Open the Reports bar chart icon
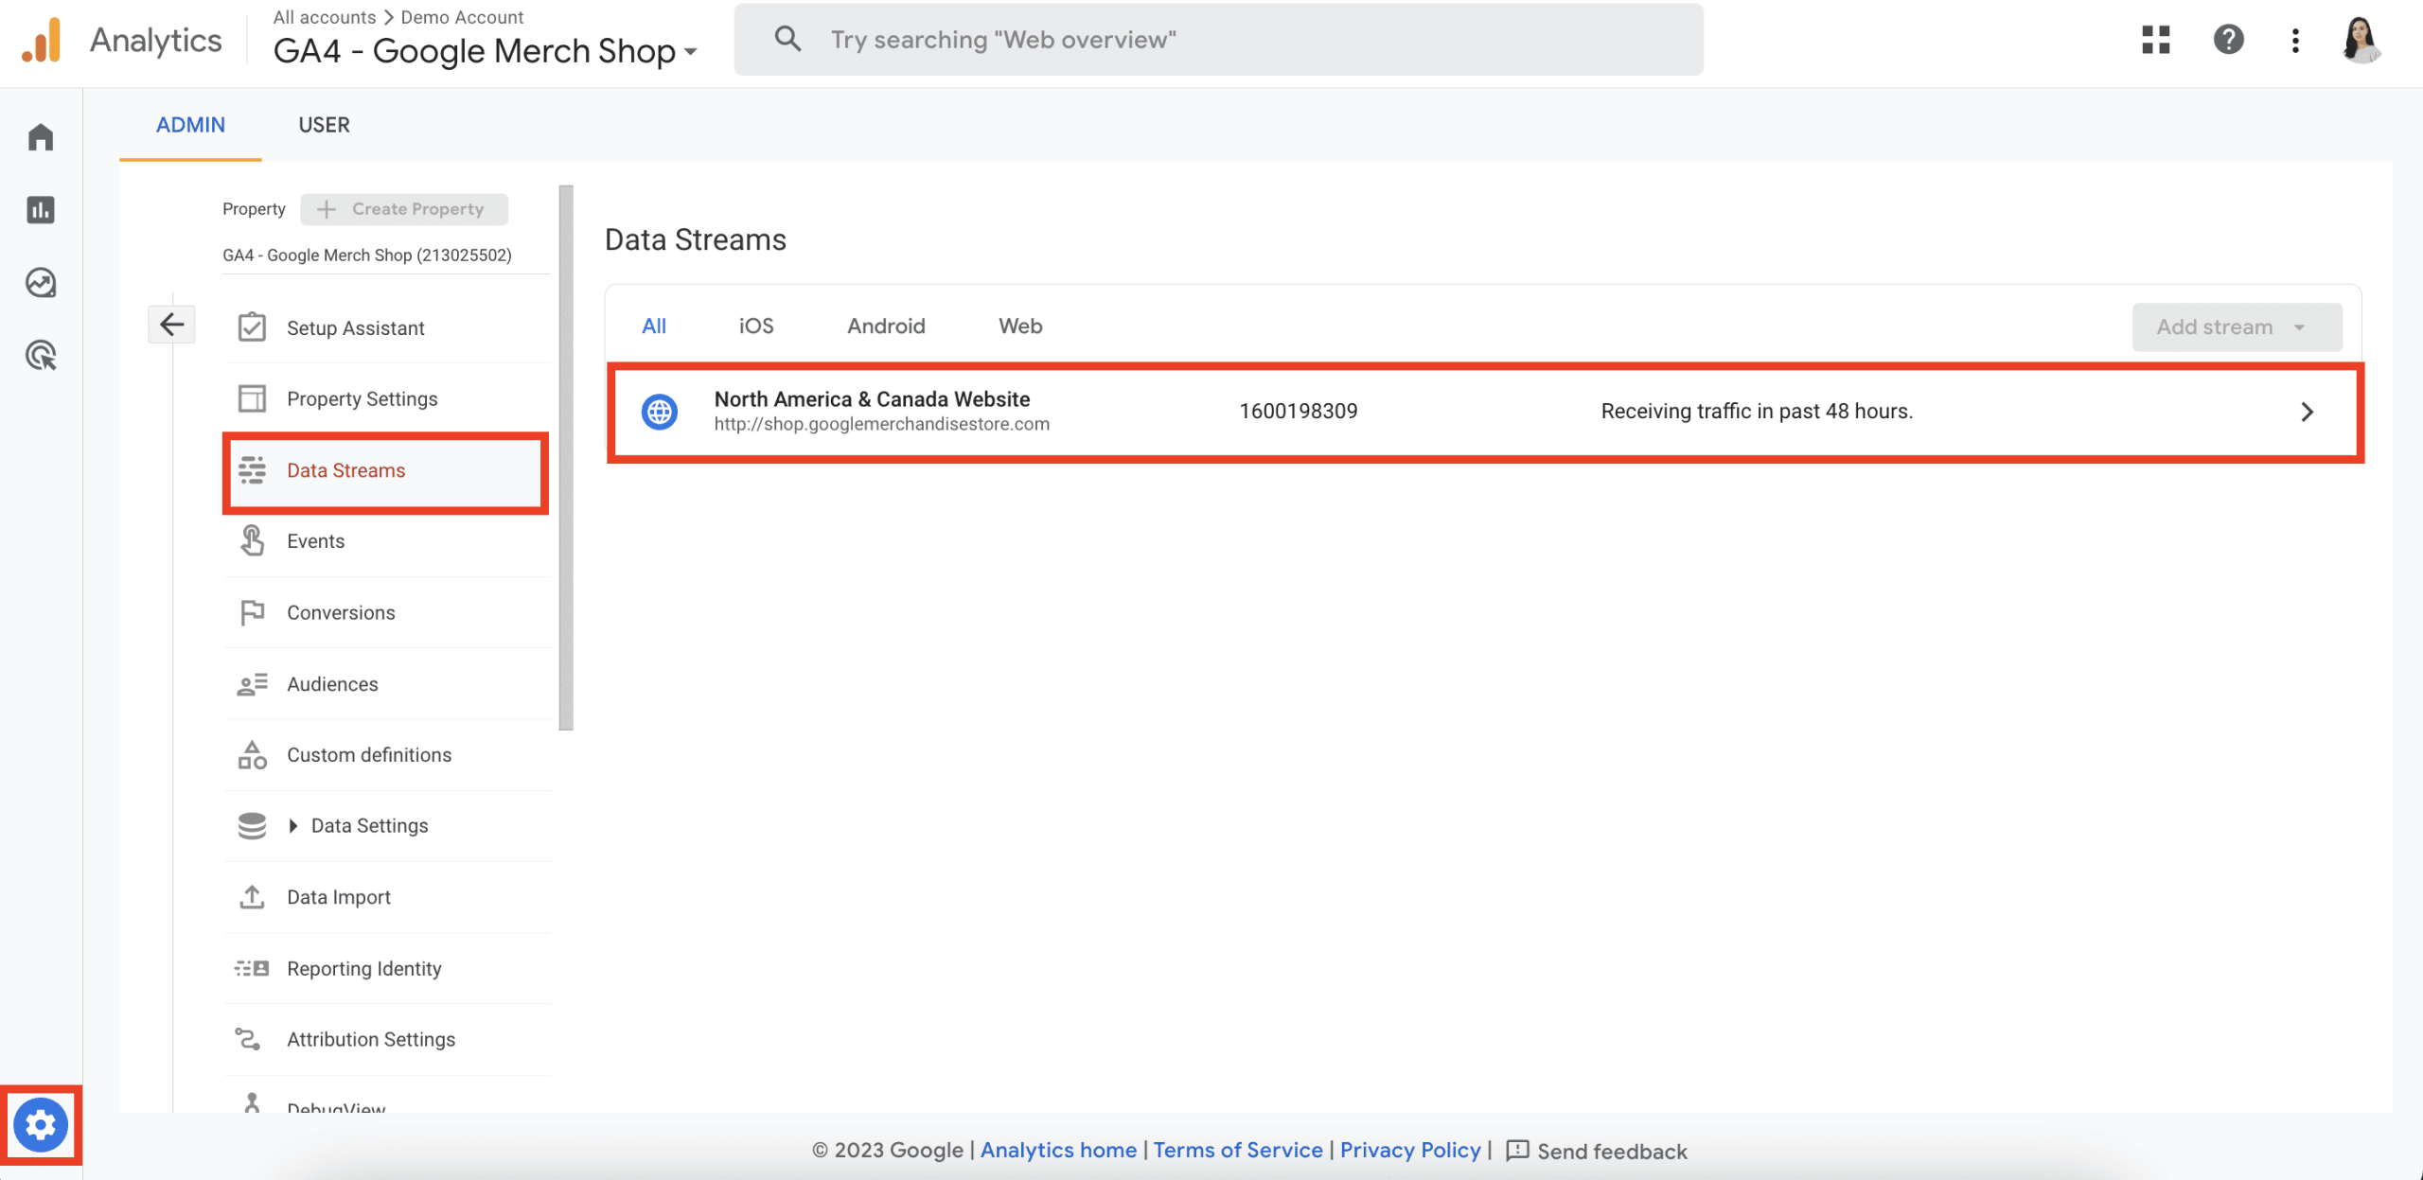This screenshot has height=1180, width=2423. 41,210
